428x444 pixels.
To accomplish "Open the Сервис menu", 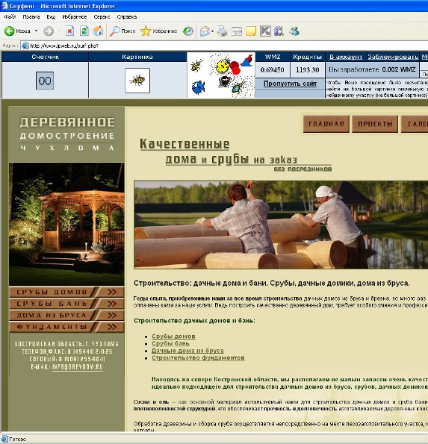I will tap(102, 16).
